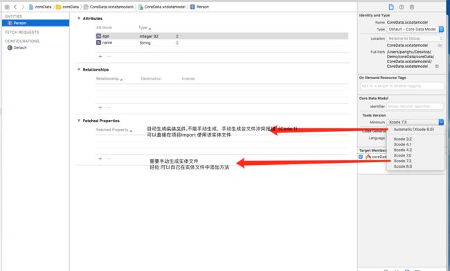The image size is (450, 271).
Task: Go back with the left chevron
Action: (15, 7)
